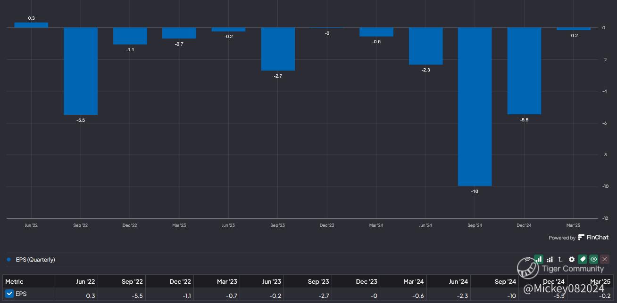Click the up-arrow axis icon
The image size is (617, 303).
(560, 259)
